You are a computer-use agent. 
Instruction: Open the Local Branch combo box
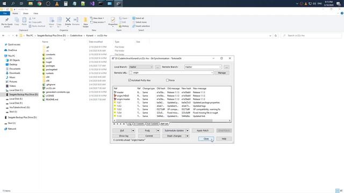coord(141,67)
